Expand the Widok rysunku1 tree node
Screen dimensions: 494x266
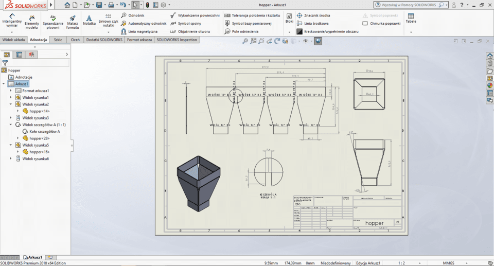[11, 97]
